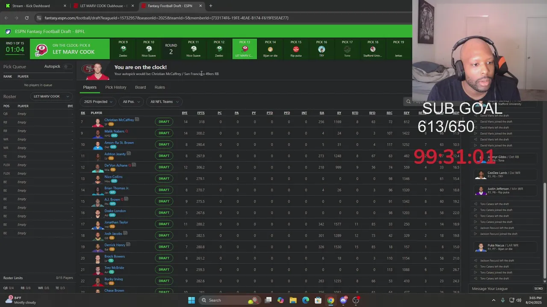Screen dimensions: 547x307
Task: Sort players by BYE column header
Action: pos(185,113)
